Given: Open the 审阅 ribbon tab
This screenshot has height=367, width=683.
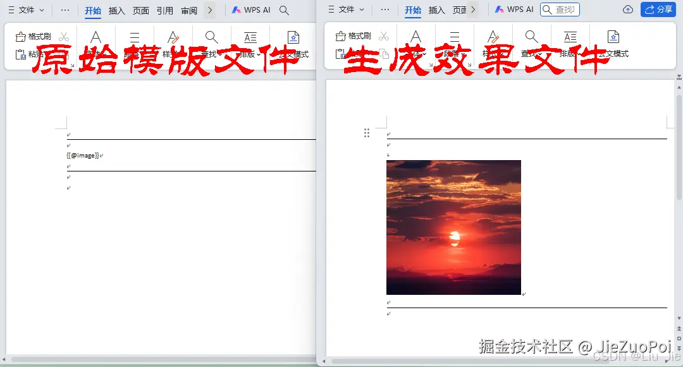Looking at the screenshot, I should 188,9.
